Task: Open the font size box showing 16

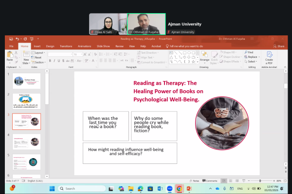Action: coord(78,54)
